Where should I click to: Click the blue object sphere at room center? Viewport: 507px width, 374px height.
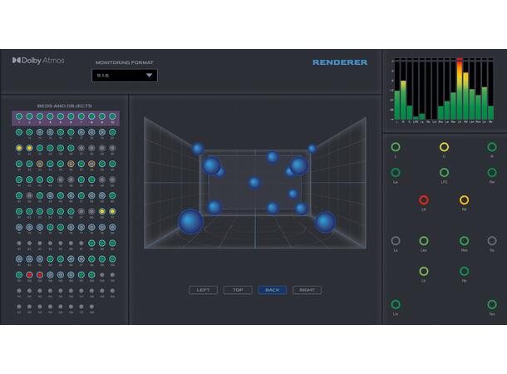254,183
